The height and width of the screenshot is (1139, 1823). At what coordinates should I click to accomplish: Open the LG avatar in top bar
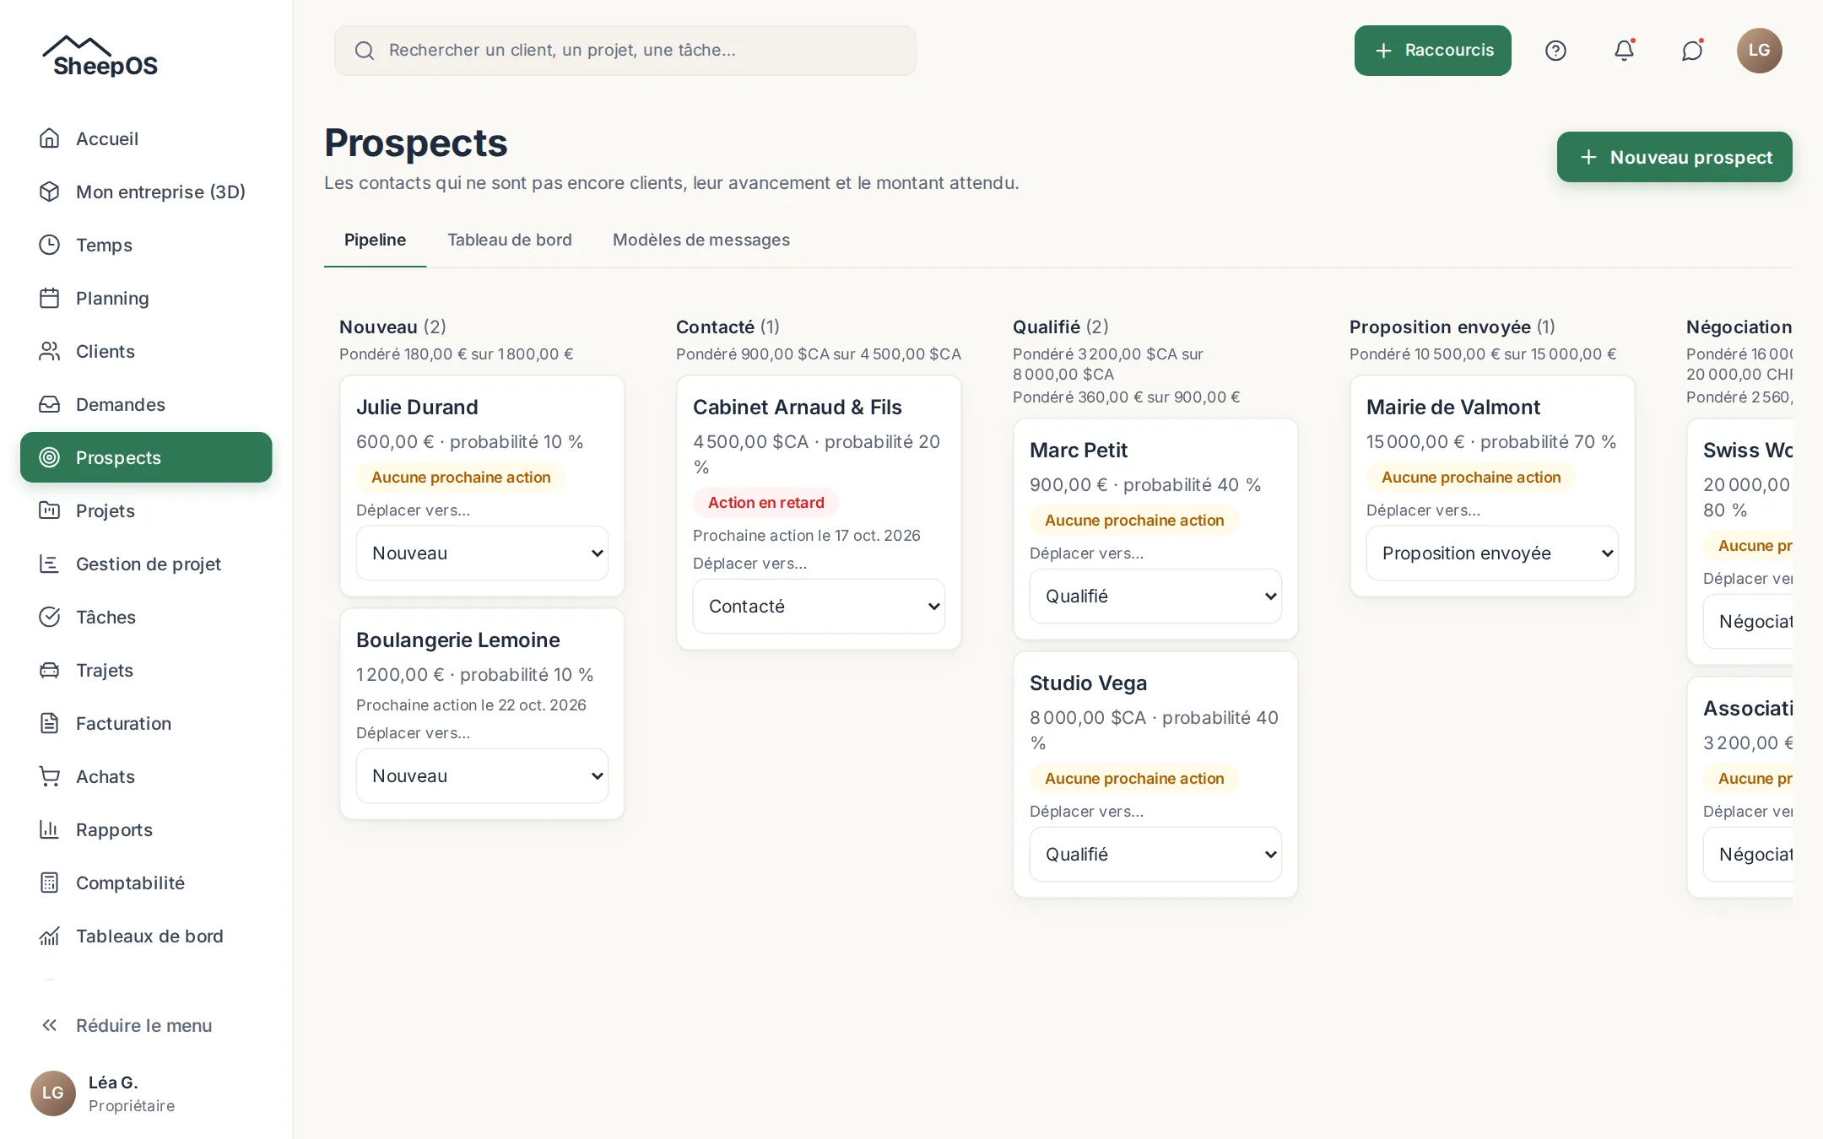(1760, 51)
